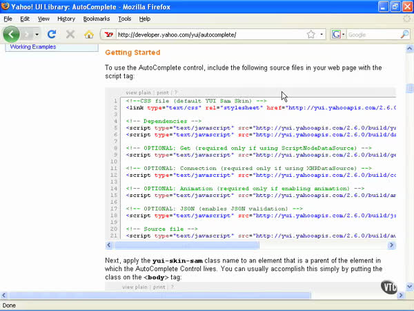Screen dimensions: 414x311
Task: Open the Bookmarks menu
Action: (x=97, y=19)
